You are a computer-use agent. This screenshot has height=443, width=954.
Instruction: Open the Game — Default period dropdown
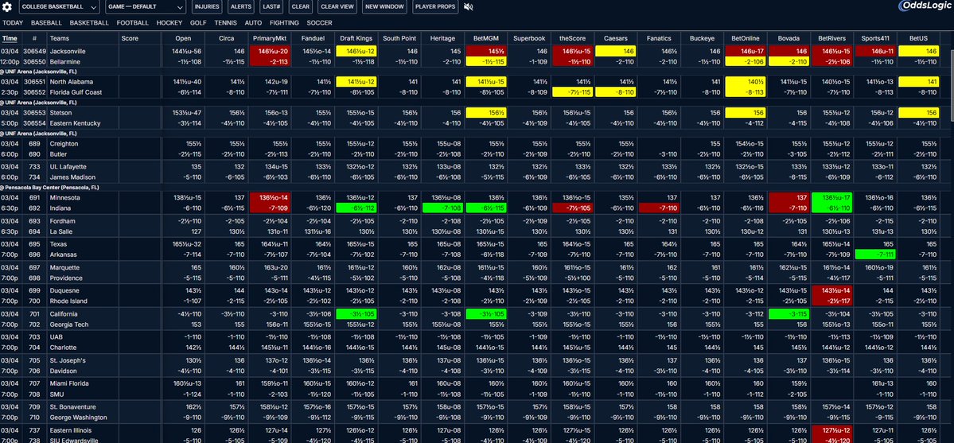[x=146, y=7]
